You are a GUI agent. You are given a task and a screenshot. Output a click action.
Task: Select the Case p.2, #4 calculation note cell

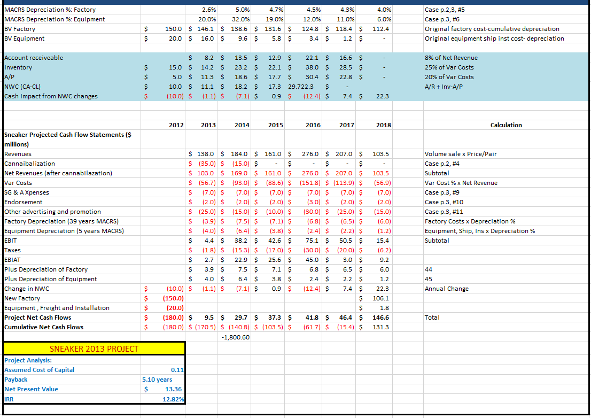point(444,163)
